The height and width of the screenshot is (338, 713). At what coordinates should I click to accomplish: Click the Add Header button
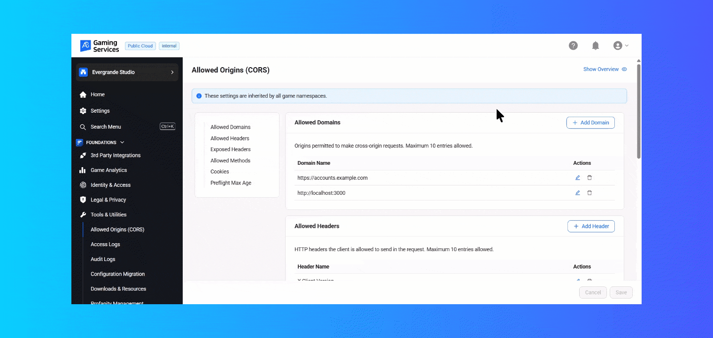coord(591,226)
